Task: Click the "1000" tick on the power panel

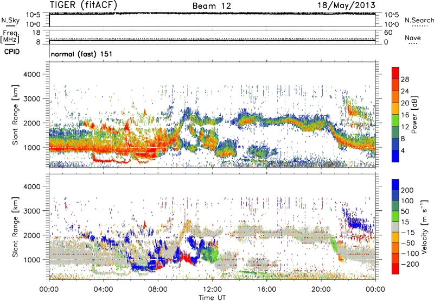Action: [31, 147]
